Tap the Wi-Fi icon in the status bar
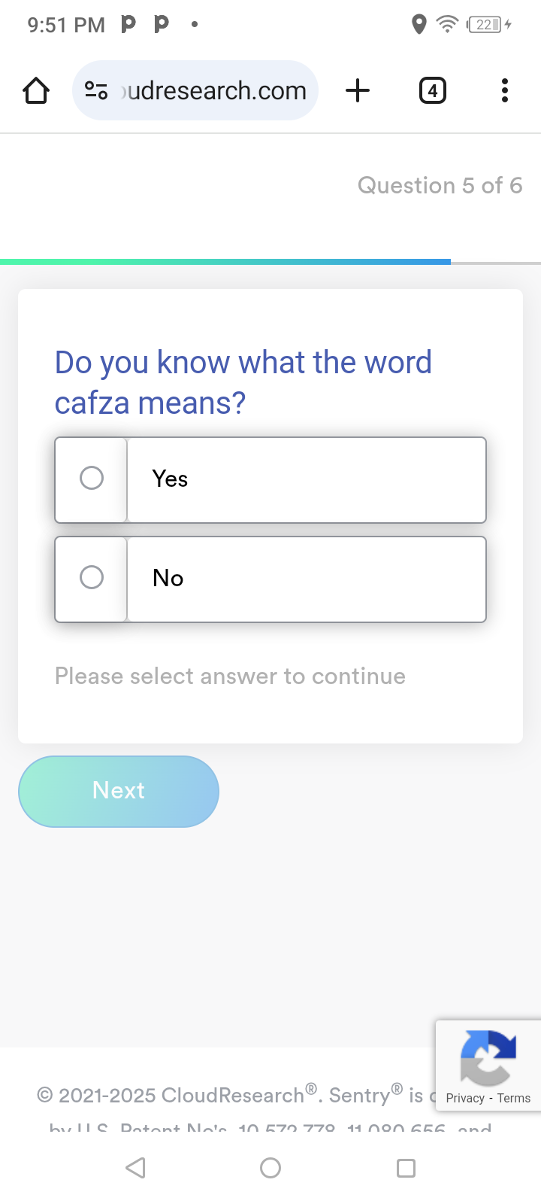541x1204 pixels. click(x=447, y=25)
